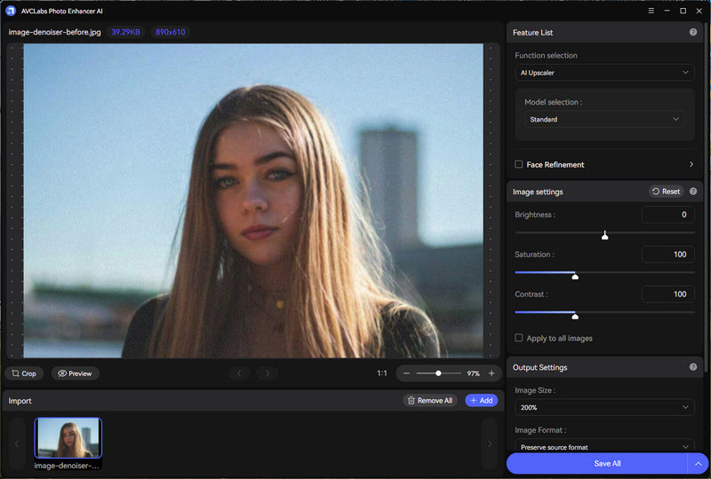Click the AVCLabs app logo icon
711x479 pixels.
tap(10, 11)
